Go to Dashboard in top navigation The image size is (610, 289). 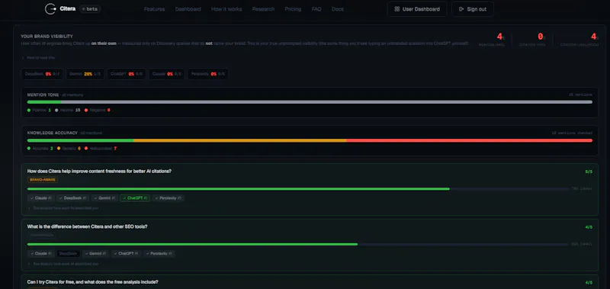(188, 9)
